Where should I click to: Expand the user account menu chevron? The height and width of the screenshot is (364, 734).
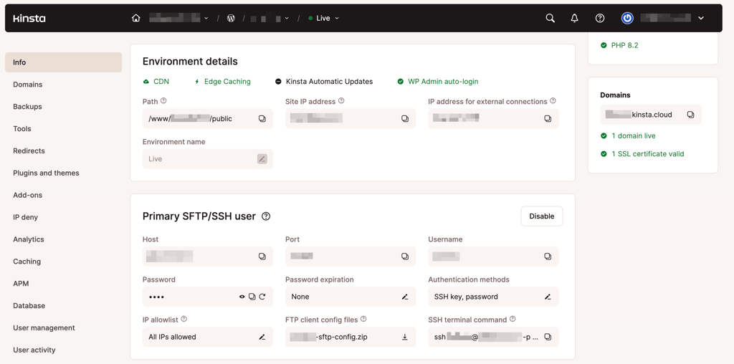point(701,18)
